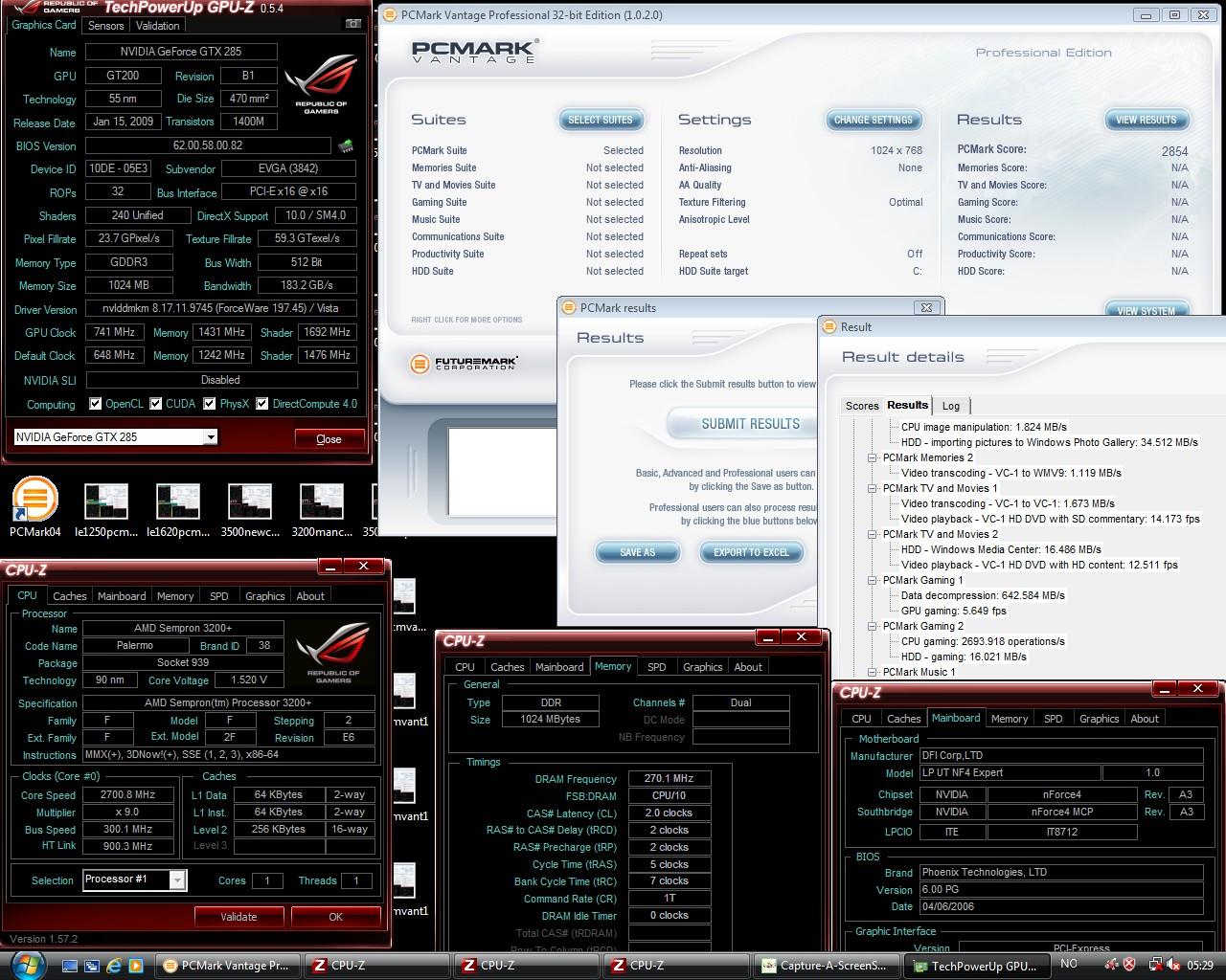1226x980 pixels.
Task: Switch to the Sensors tab in GPU-Z
Action: 106,26
